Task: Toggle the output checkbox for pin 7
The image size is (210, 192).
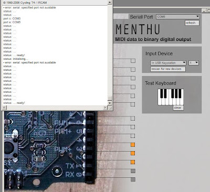Action: (133, 119)
